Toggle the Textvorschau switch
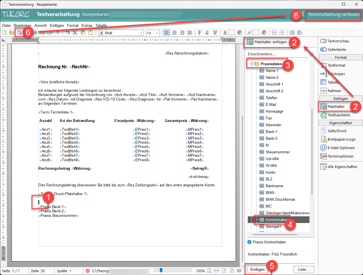Viewport: 363px width, 275px height. [x=324, y=41]
